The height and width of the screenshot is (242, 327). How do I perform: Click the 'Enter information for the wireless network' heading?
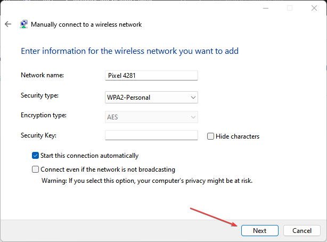click(129, 51)
